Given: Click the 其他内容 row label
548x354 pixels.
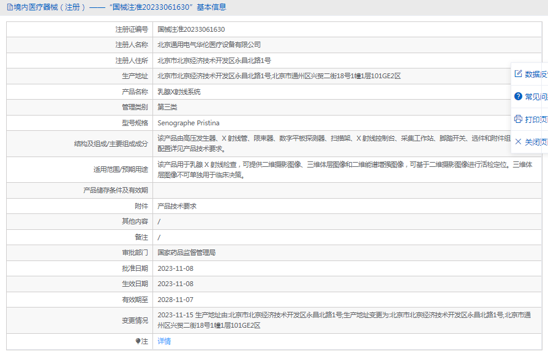Looking at the screenshot, I should [x=135, y=221].
